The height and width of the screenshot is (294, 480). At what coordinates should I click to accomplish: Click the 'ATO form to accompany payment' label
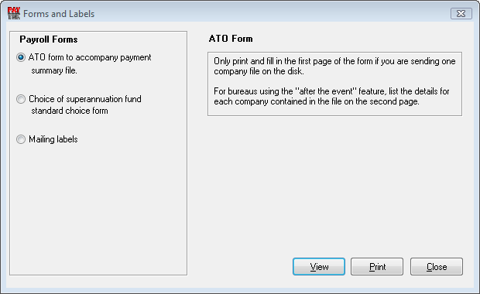tap(90, 57)
